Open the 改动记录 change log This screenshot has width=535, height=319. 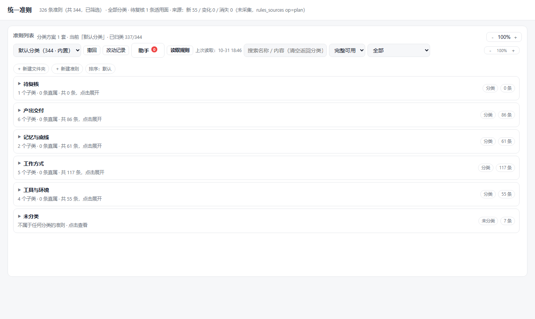pos(116,50)
